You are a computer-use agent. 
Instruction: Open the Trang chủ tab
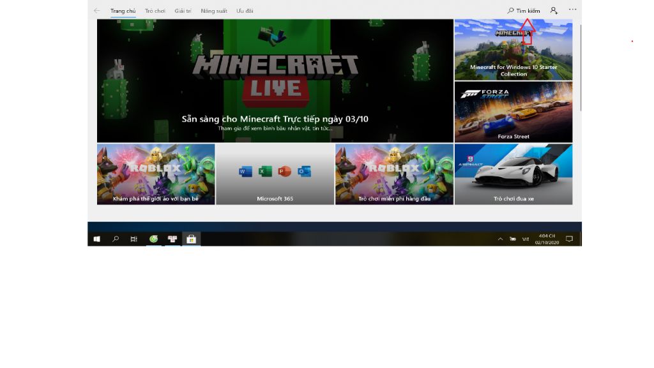(123, 11)
